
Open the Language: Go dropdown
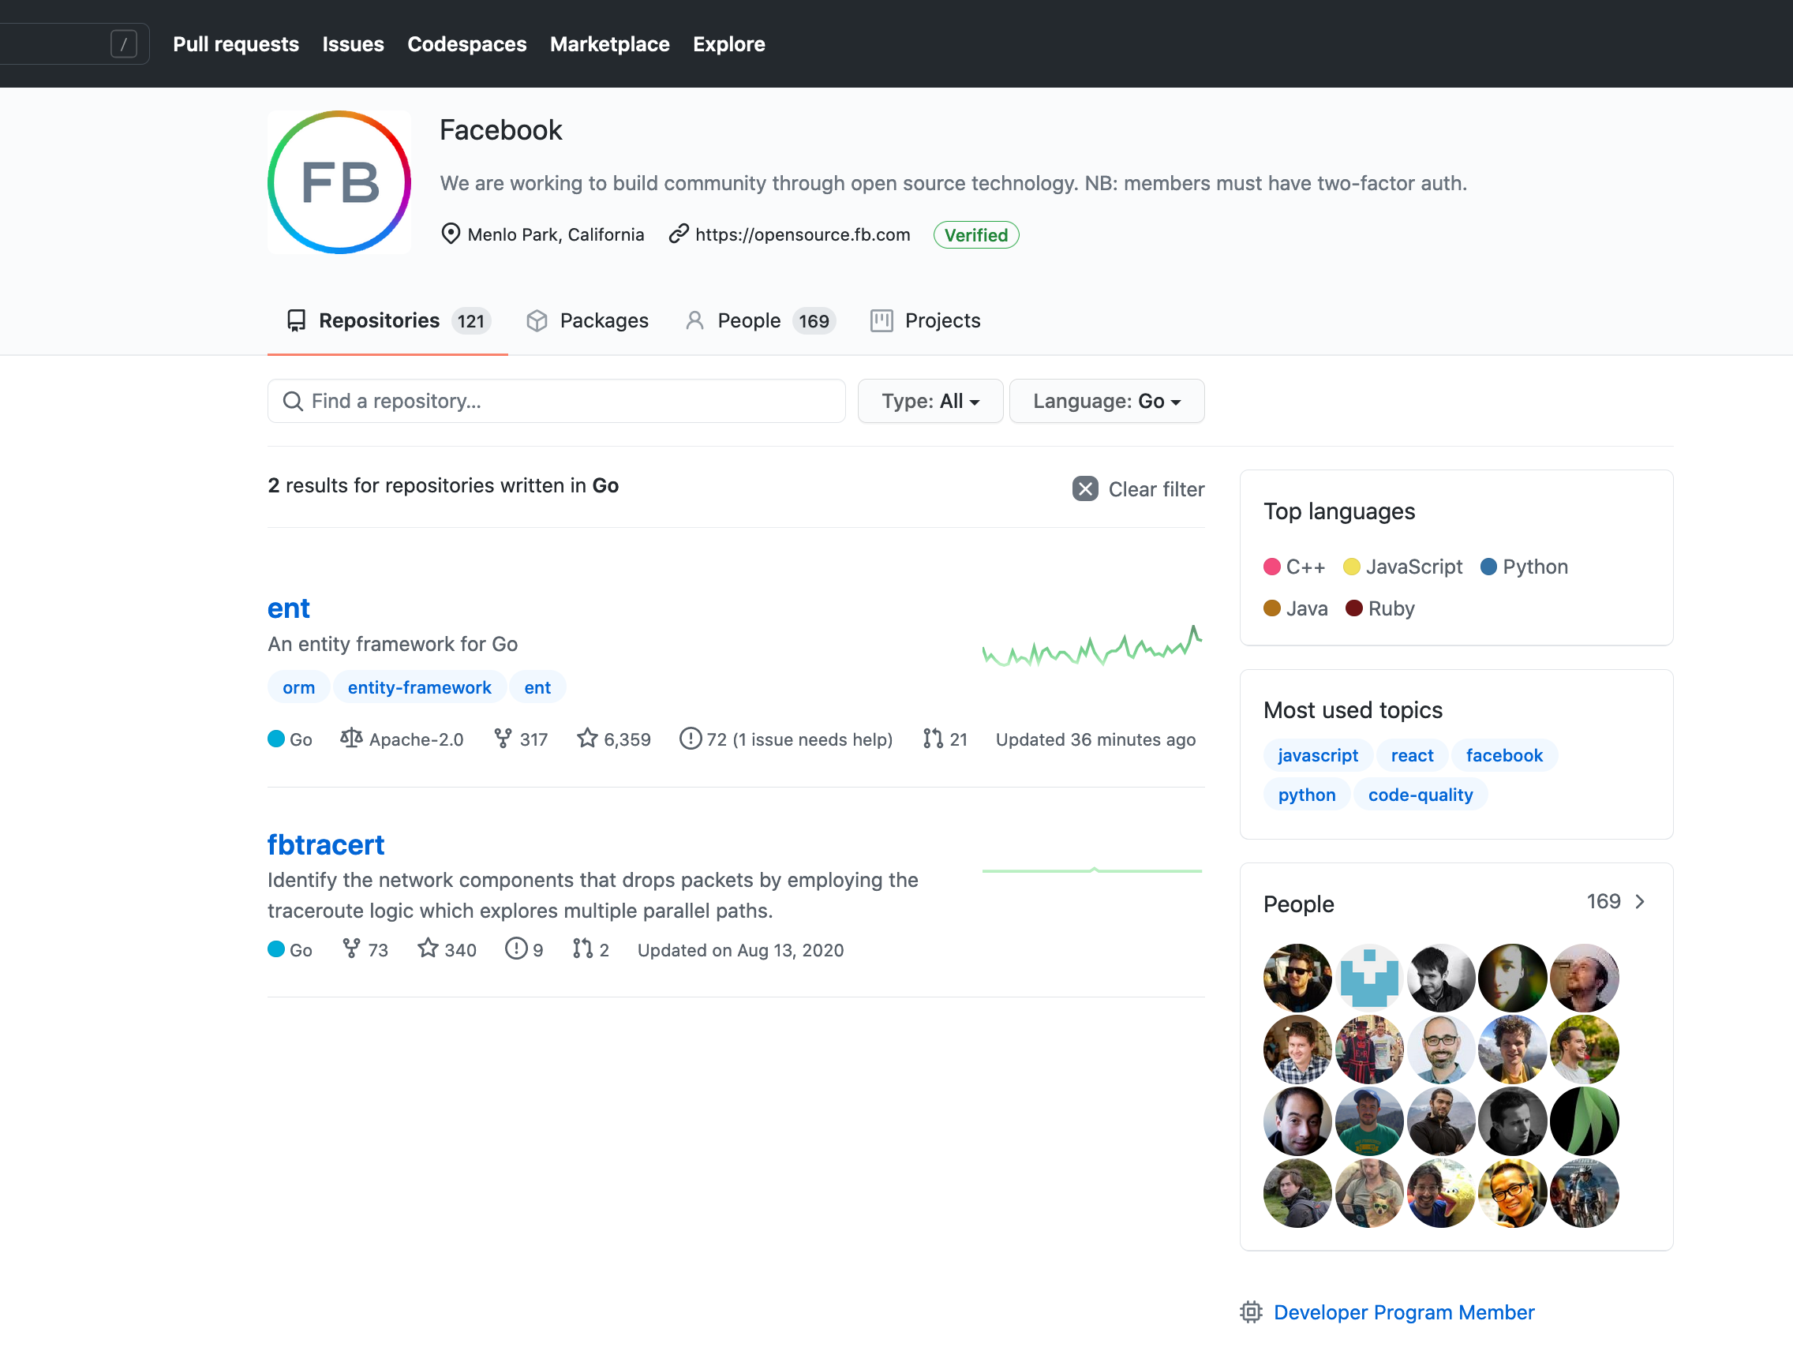coord(1106,401)
